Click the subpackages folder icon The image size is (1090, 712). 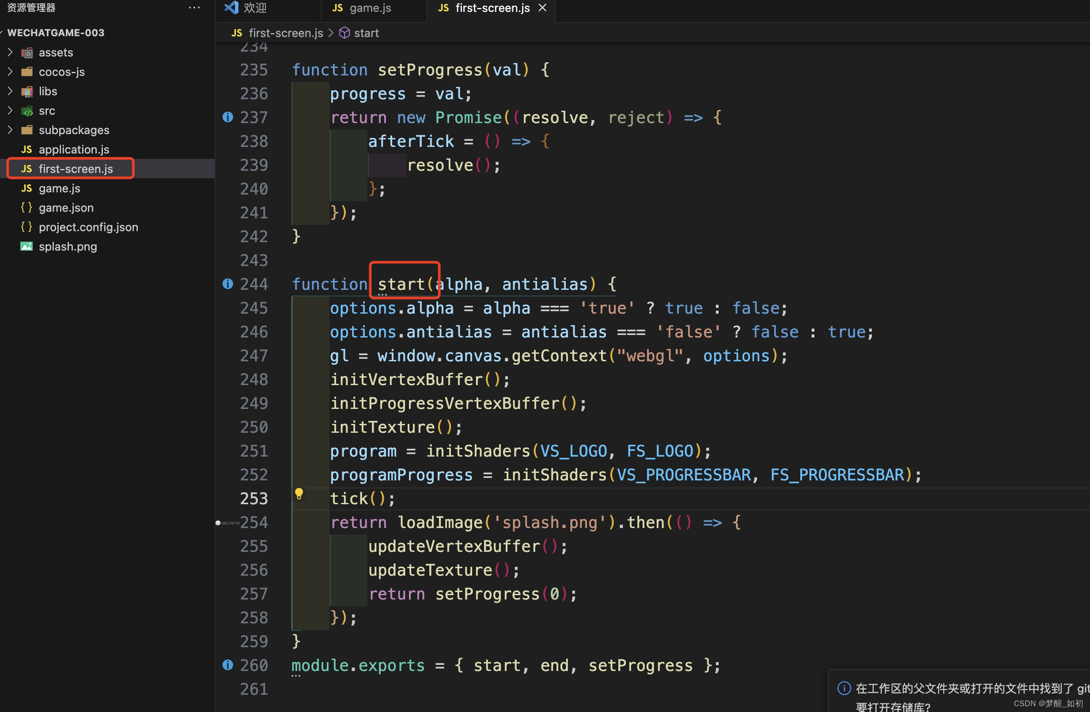tap(27, 130)
